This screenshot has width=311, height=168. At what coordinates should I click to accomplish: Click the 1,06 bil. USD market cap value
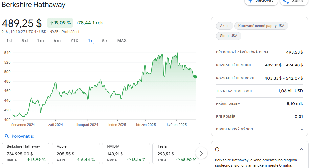(290, 91)
